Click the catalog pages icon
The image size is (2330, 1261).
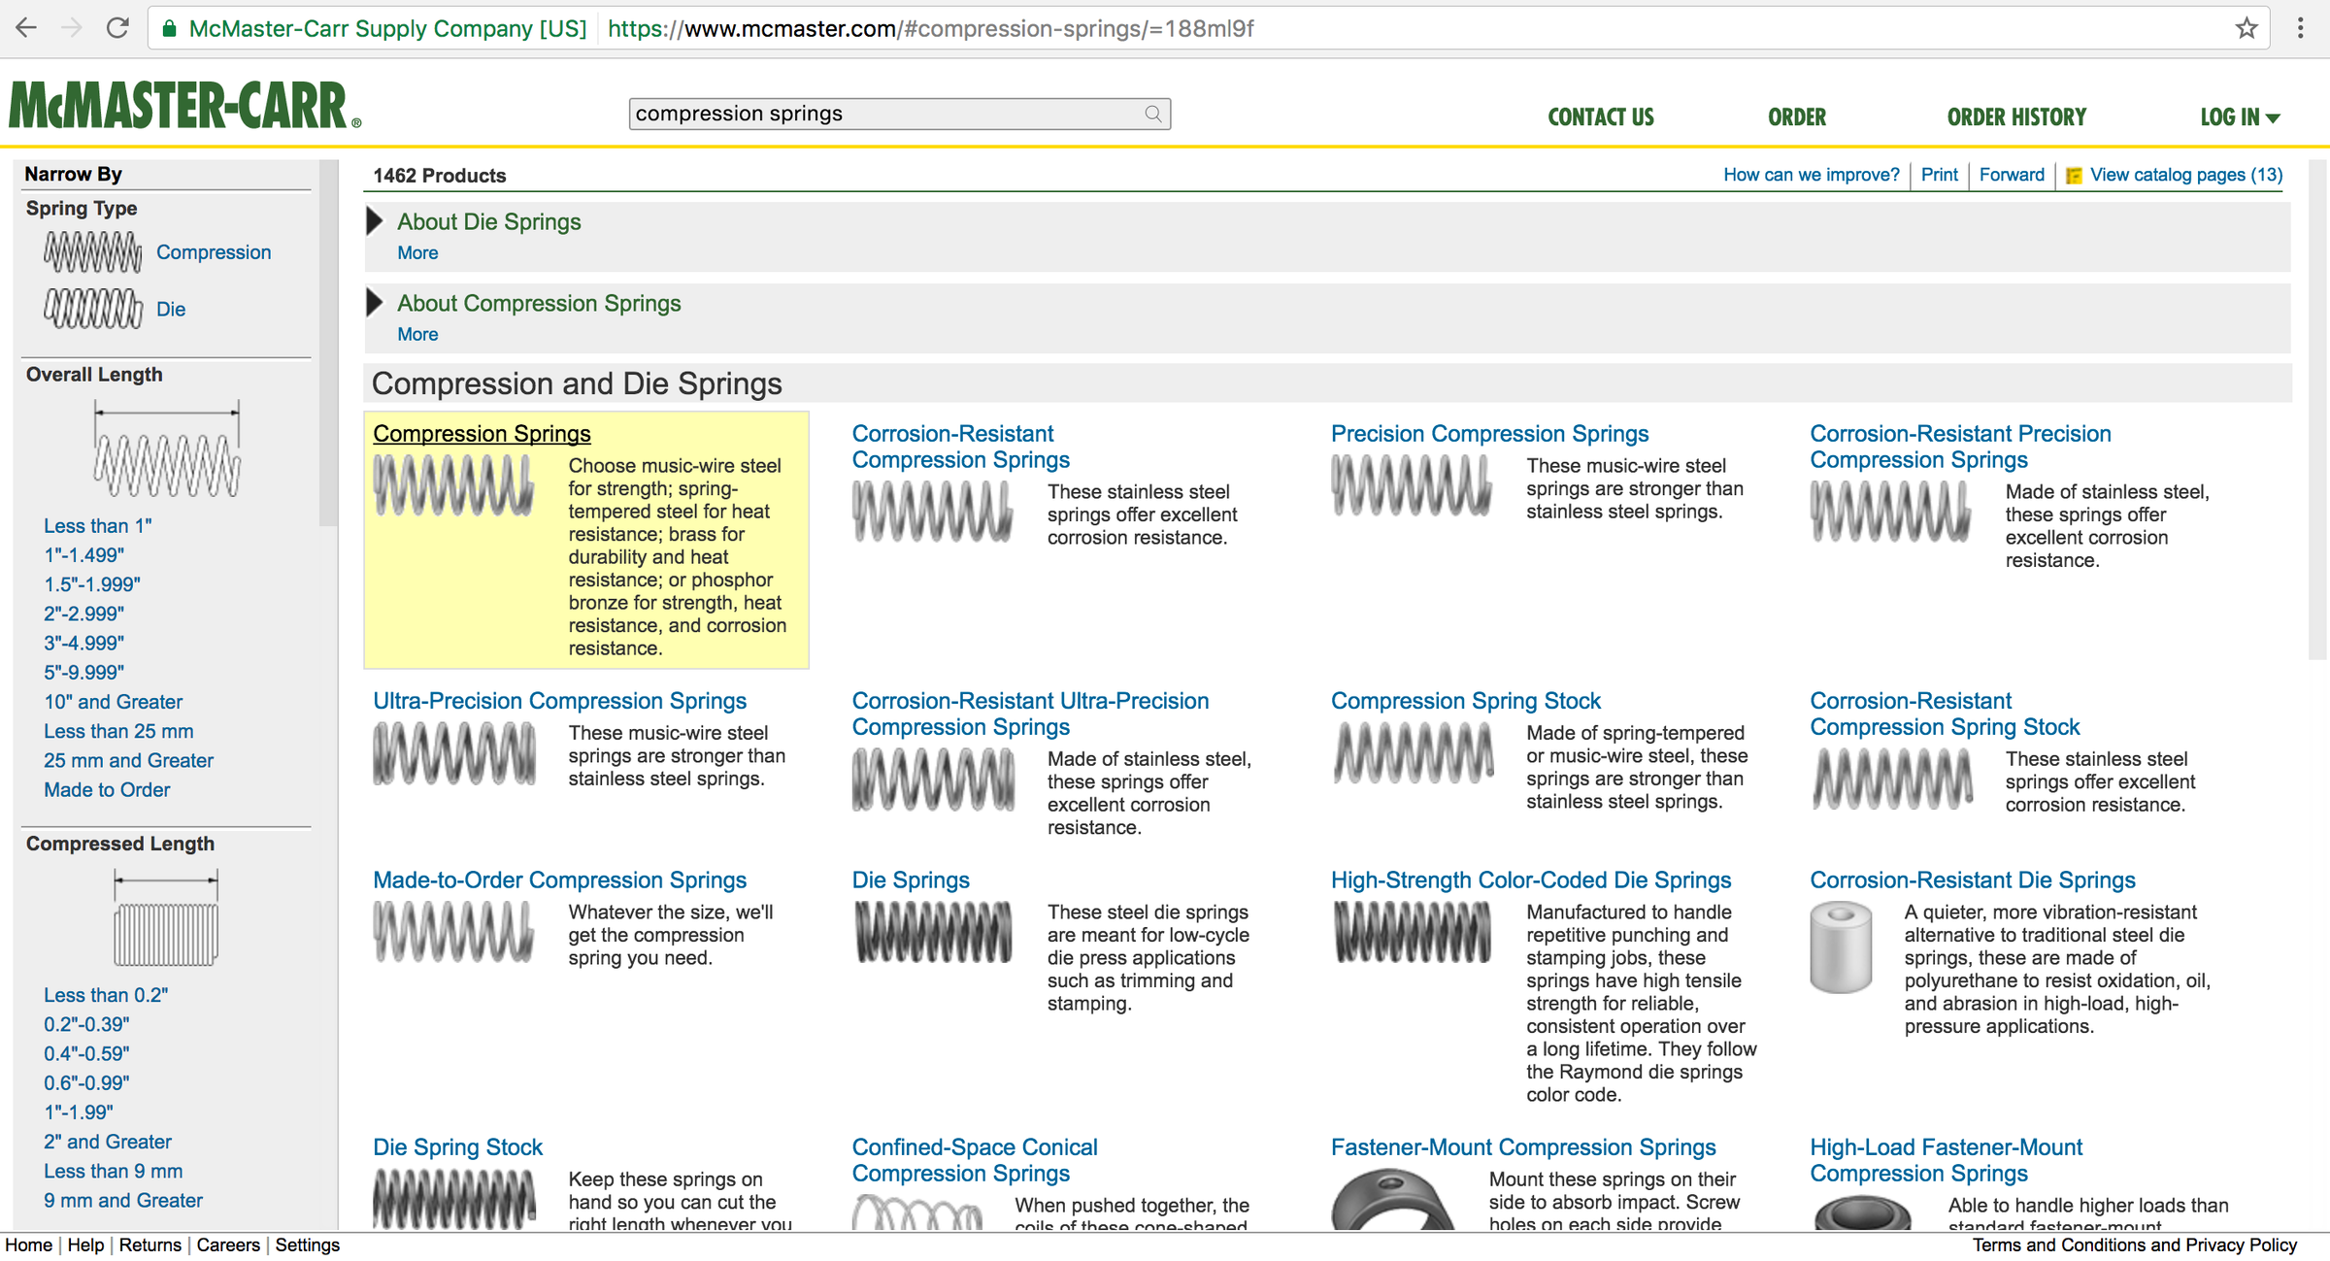coord(2074,176)
